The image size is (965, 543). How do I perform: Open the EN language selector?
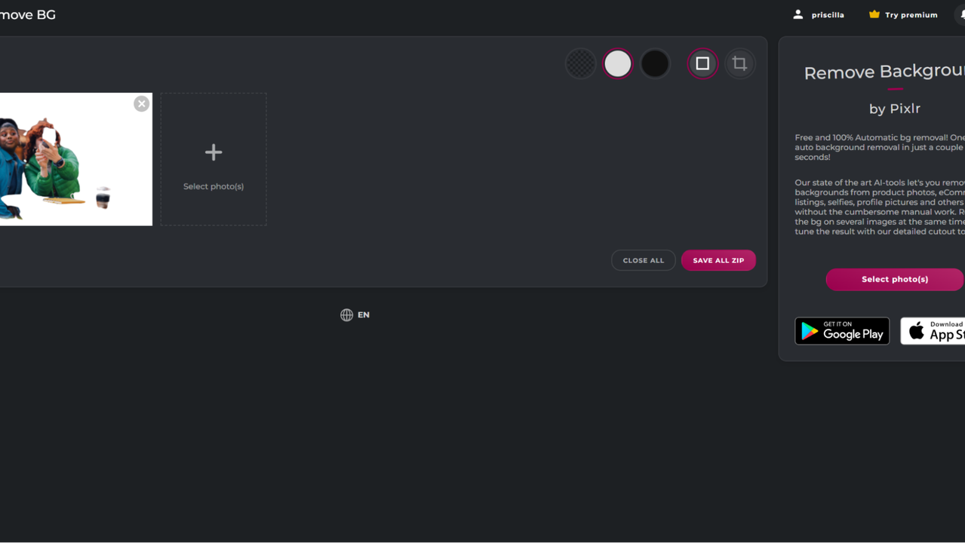click(x=364, y=315)
